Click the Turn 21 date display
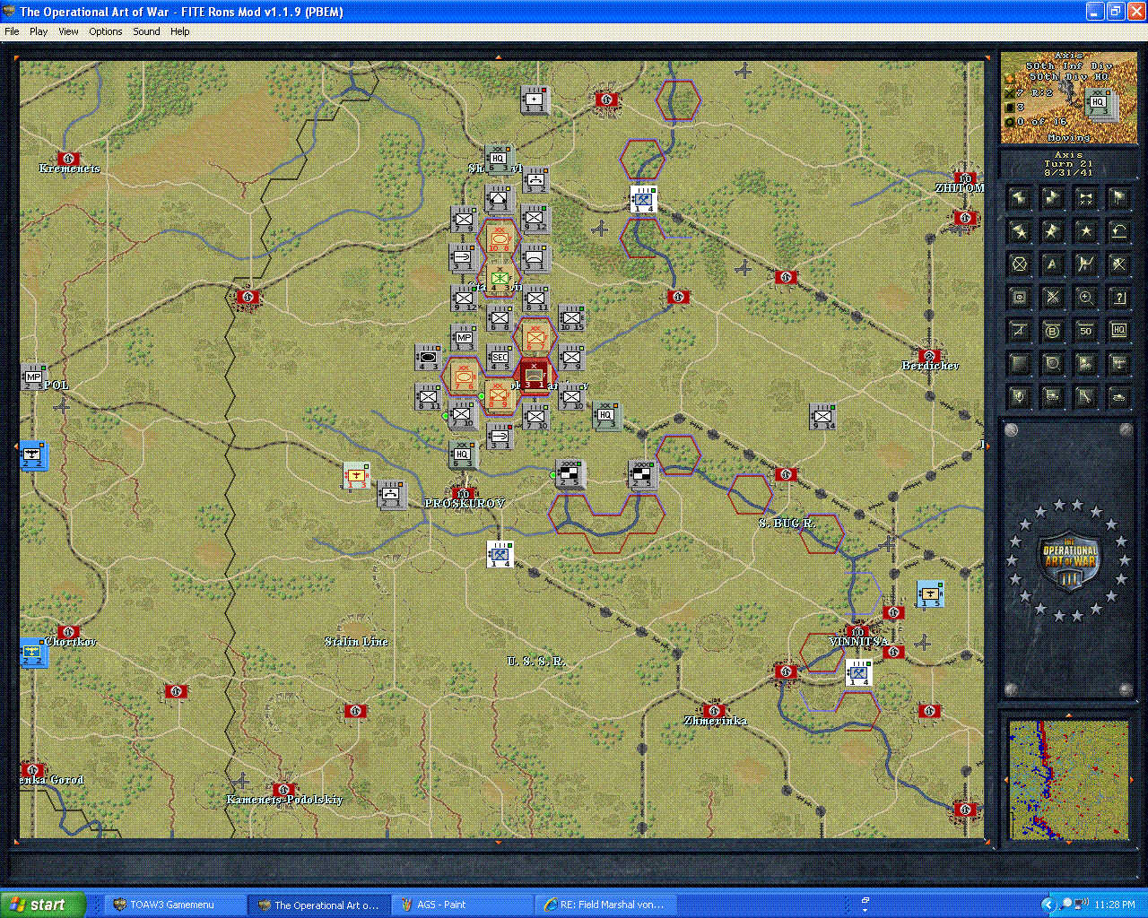 (x=1068, y=164)
